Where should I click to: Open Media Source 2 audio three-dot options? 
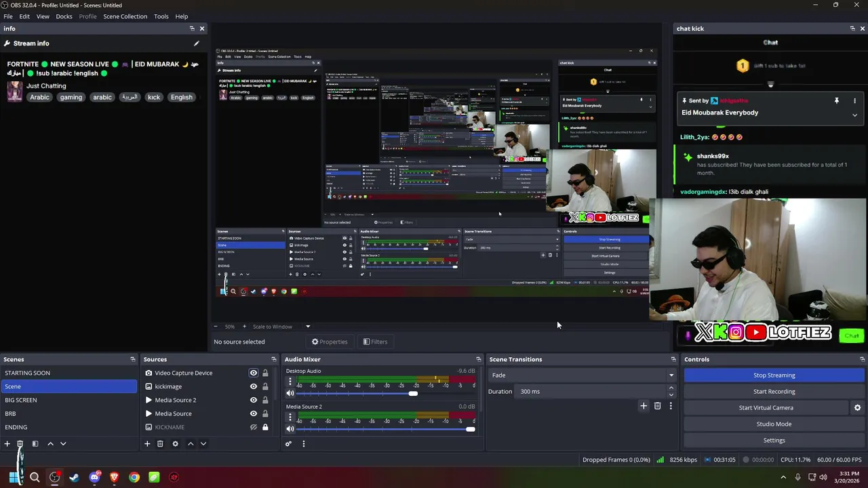[290, 417]
